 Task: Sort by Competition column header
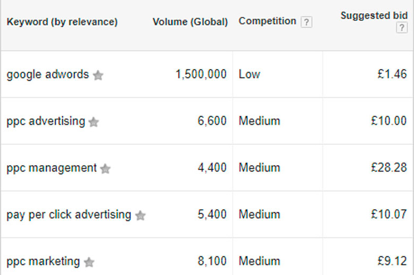[x=267, y=21]
